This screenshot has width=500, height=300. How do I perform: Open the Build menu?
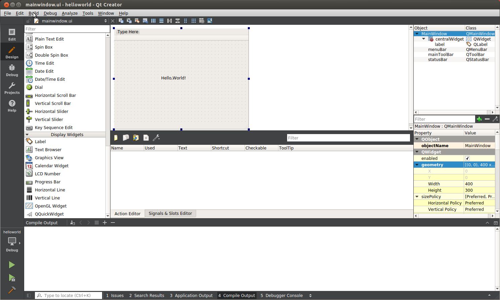click(x=34, y=13)
